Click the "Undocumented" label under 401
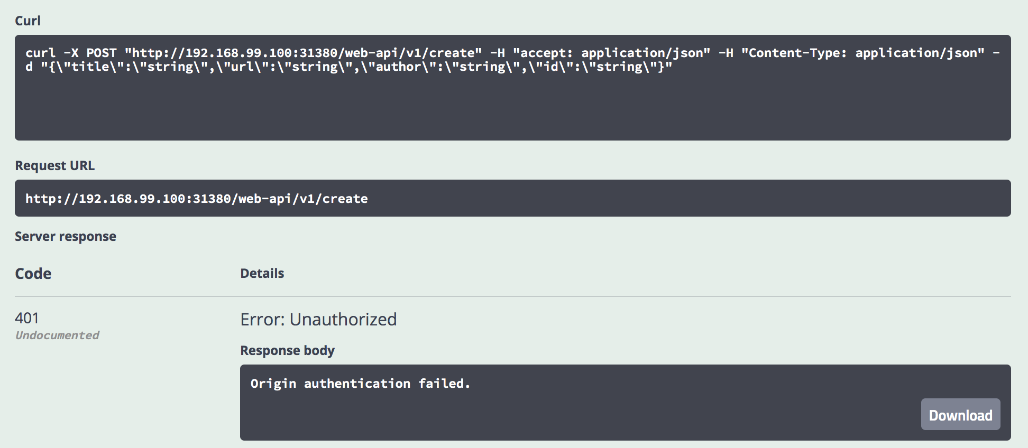This screenshot has height=448, width=1028. 57,335
